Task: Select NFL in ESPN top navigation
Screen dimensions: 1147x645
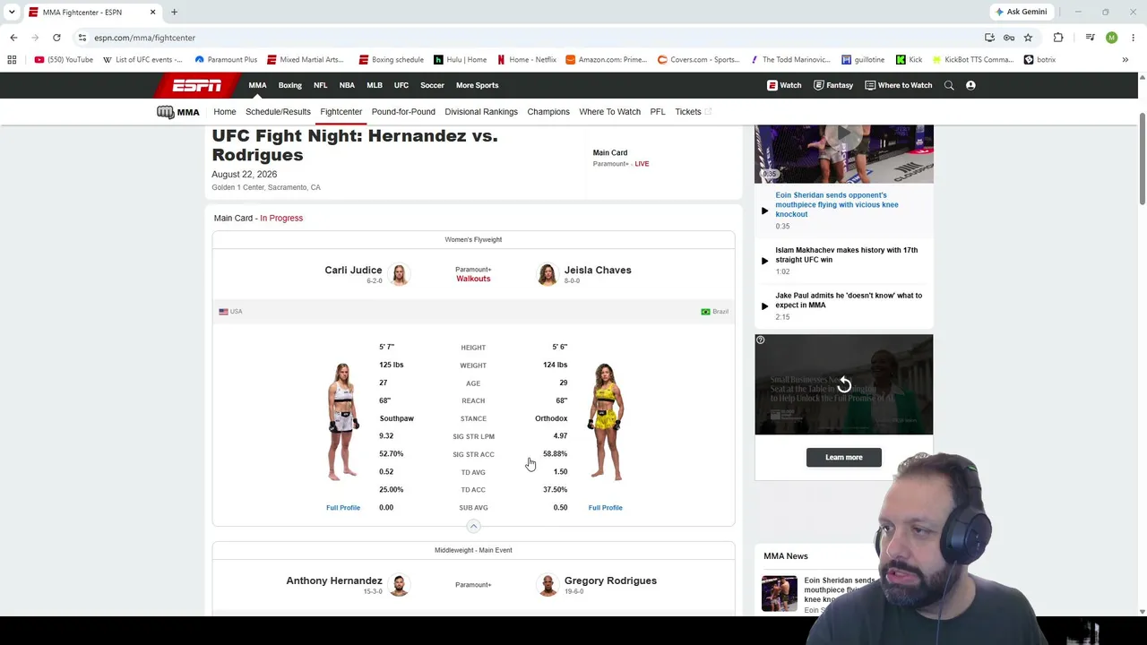Action: (320, 85)
